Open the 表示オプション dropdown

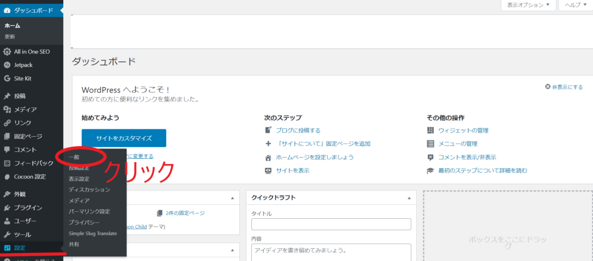[x=528, y=5]
